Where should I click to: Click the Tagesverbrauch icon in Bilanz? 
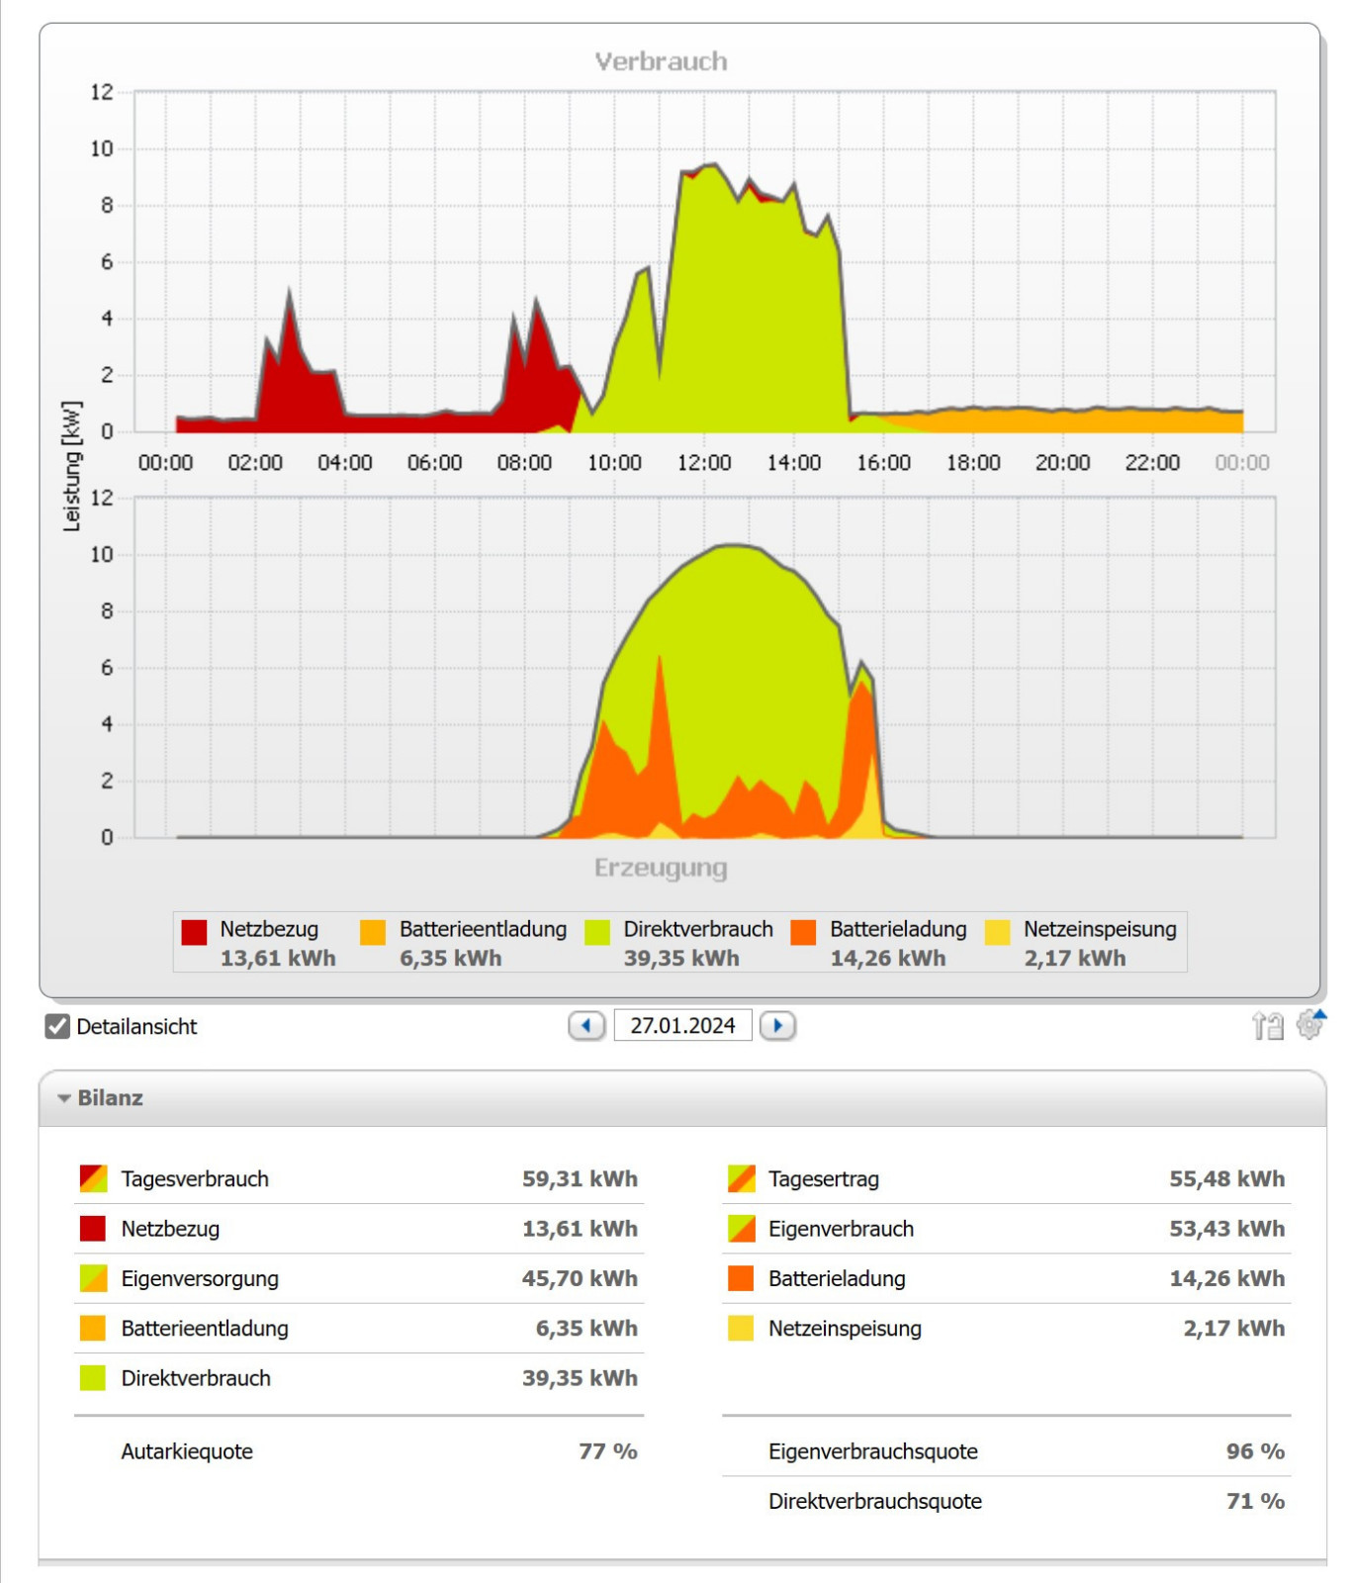tap(93, 1178)
